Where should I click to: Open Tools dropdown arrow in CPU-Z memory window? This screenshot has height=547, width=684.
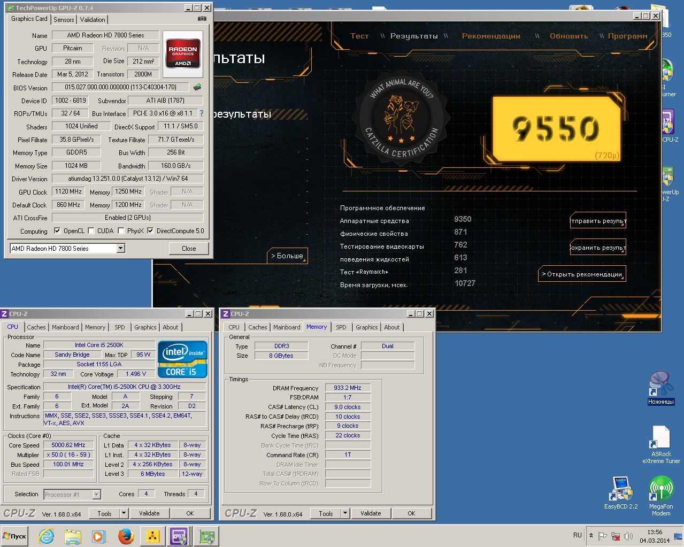tap(345, 513)
